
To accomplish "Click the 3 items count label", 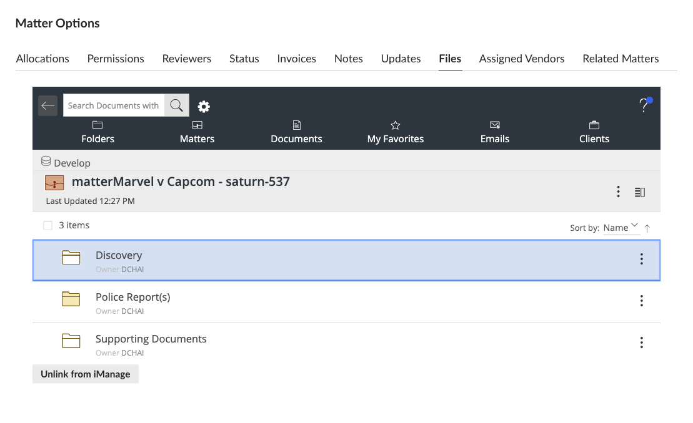I will coord(74,225).
